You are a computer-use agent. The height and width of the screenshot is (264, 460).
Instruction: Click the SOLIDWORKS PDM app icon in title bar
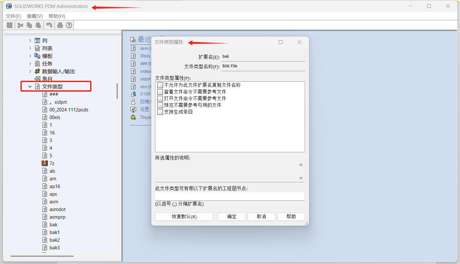(x=9, y=6)
